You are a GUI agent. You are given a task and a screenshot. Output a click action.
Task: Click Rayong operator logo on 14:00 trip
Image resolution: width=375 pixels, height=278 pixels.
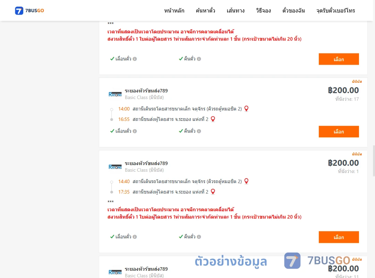[x=115, y=94]
